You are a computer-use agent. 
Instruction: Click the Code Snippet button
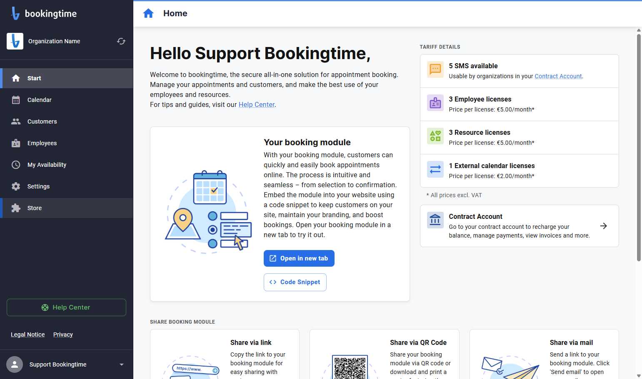pos(295,282)
